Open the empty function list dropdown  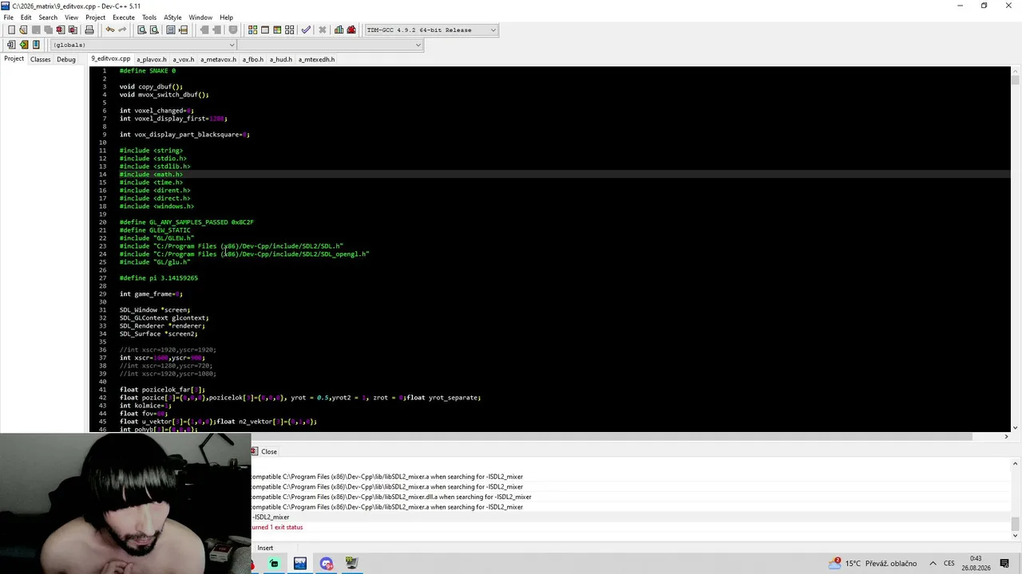[x=330, y=45]
